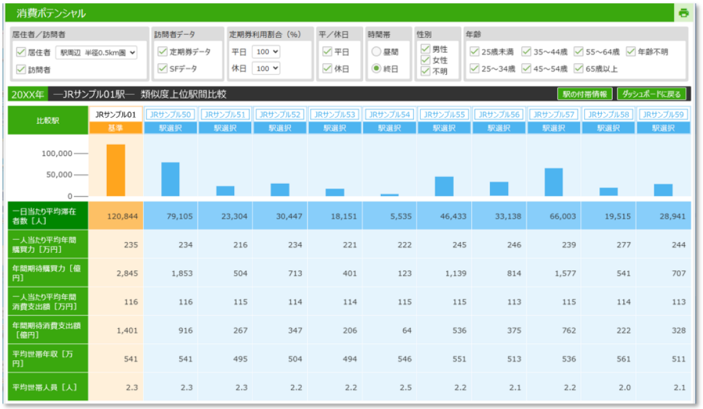Uncheck 不明 gender checkbox

[x=425, y=71]
